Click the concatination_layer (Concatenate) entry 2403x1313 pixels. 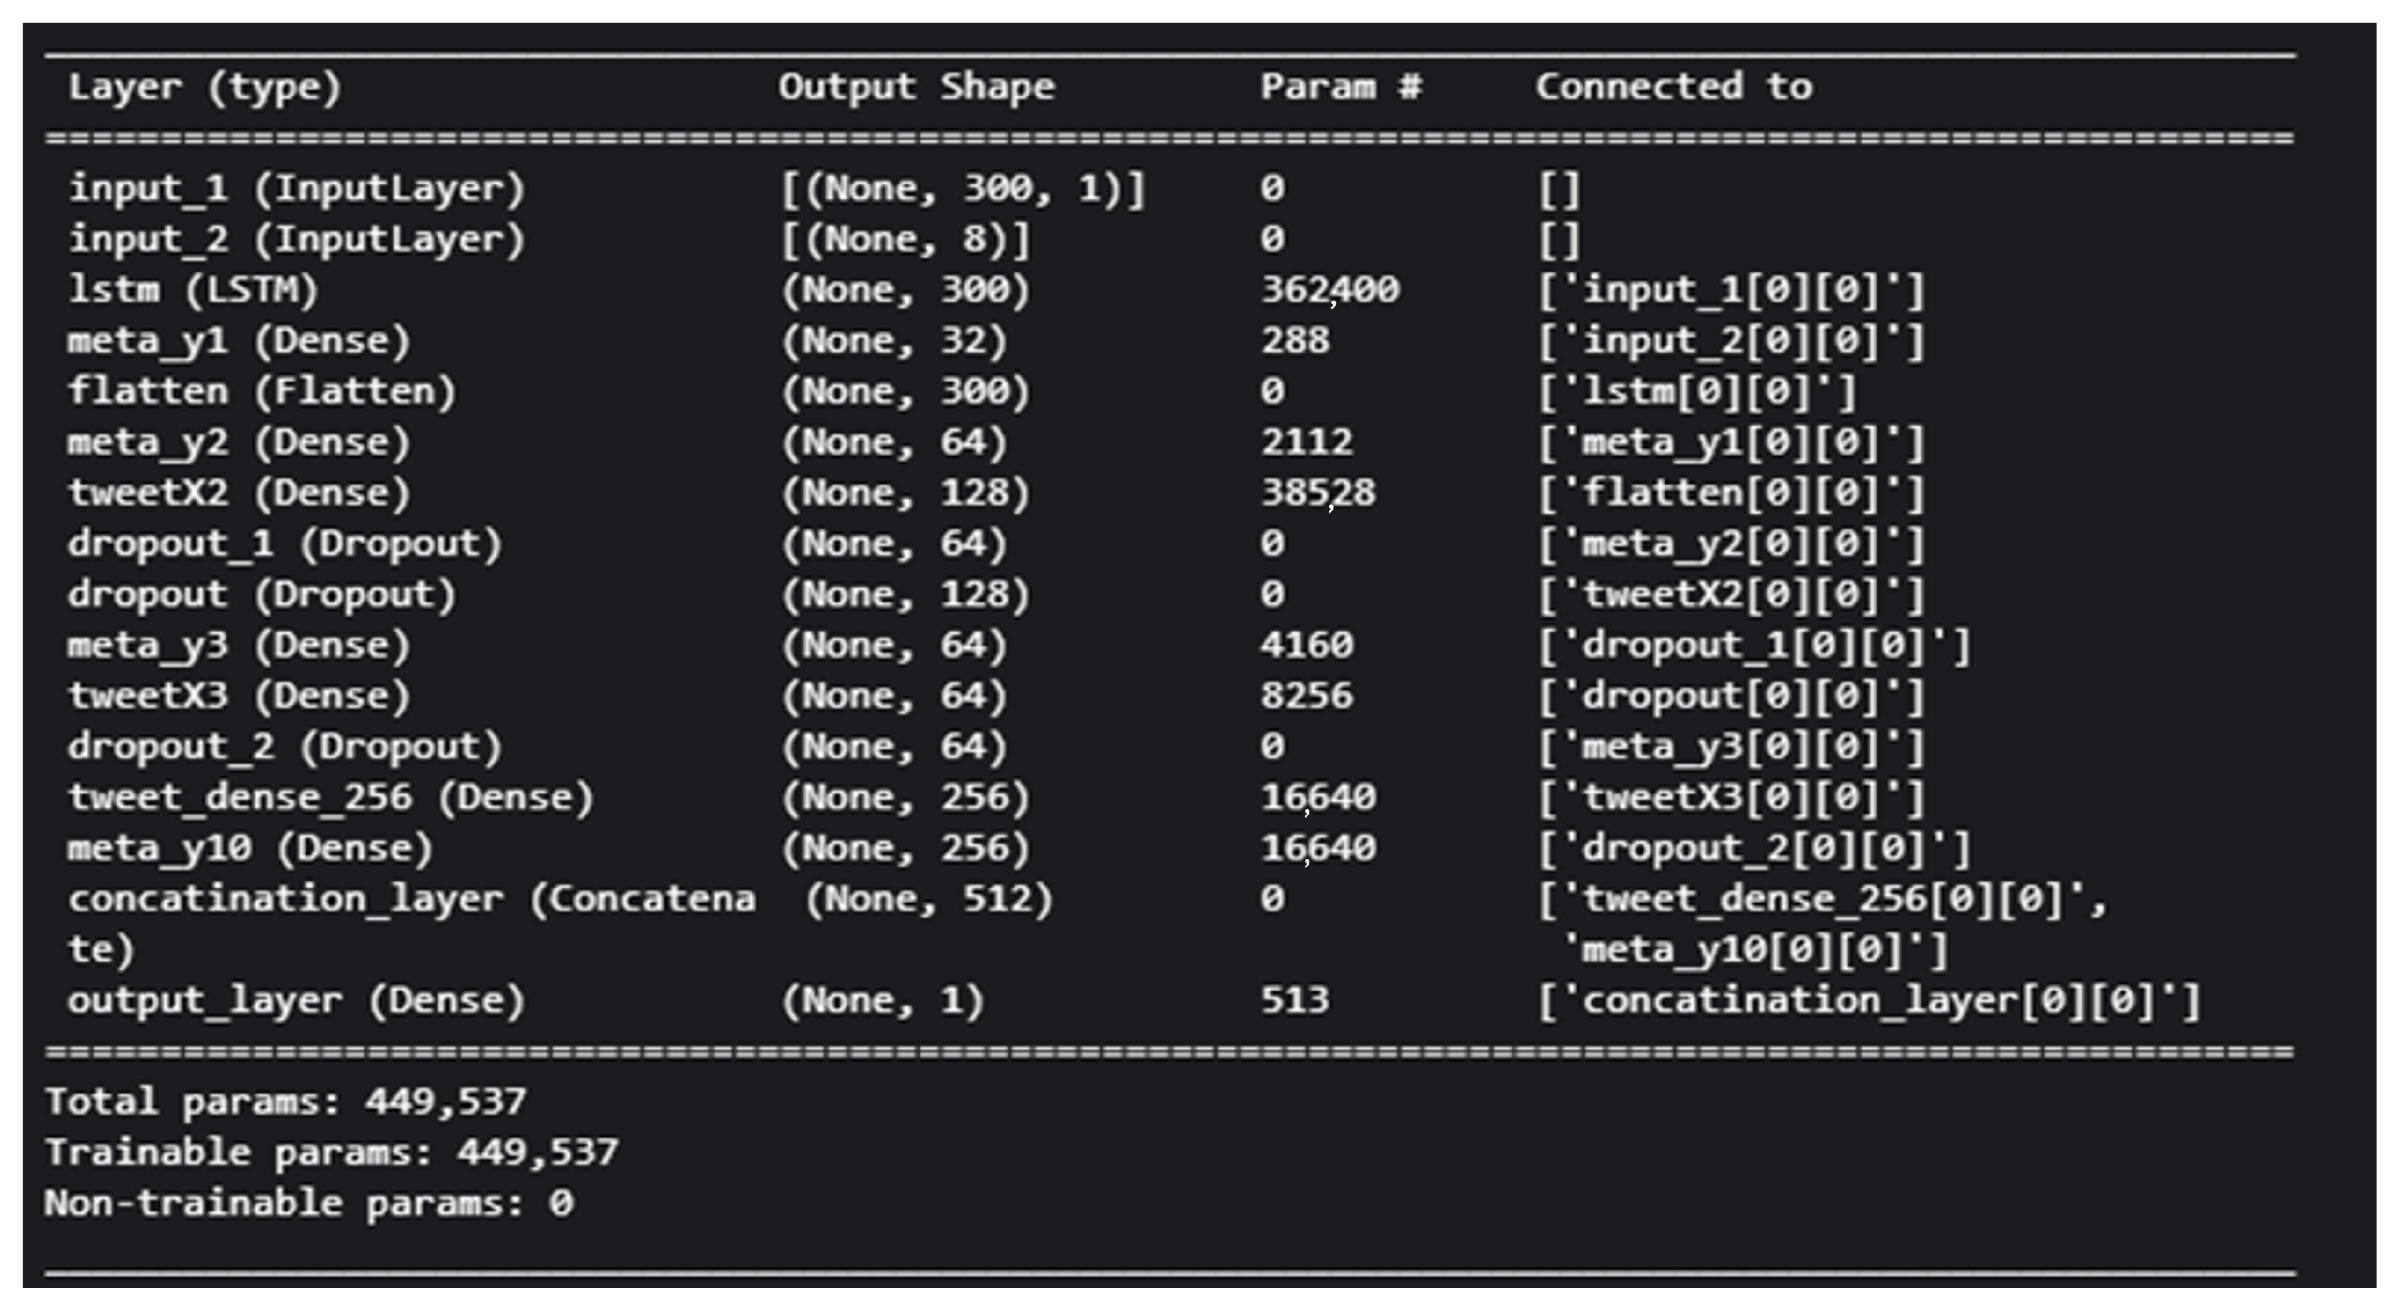pos(411,900)
